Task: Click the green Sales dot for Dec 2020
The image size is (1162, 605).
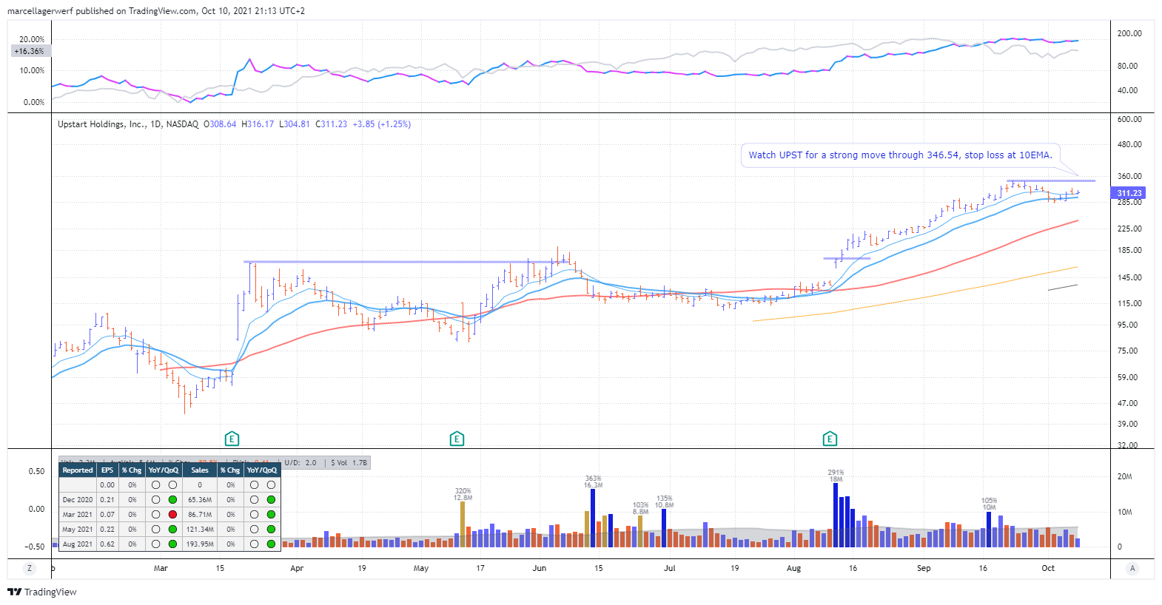Action: coord(271,499)
